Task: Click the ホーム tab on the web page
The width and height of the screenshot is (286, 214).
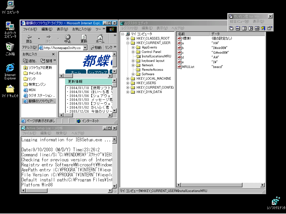Action: click(x=76, y=72)
